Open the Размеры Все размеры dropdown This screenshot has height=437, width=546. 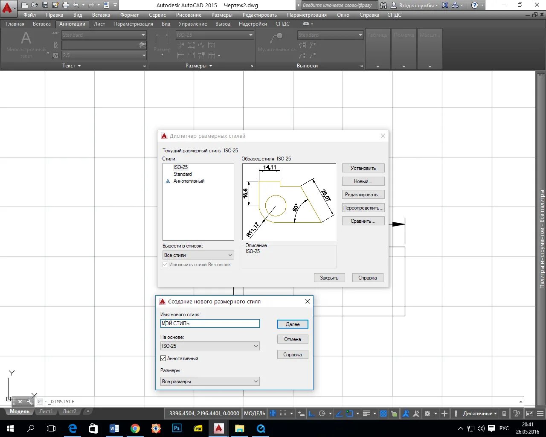click(x=210, y=382)
